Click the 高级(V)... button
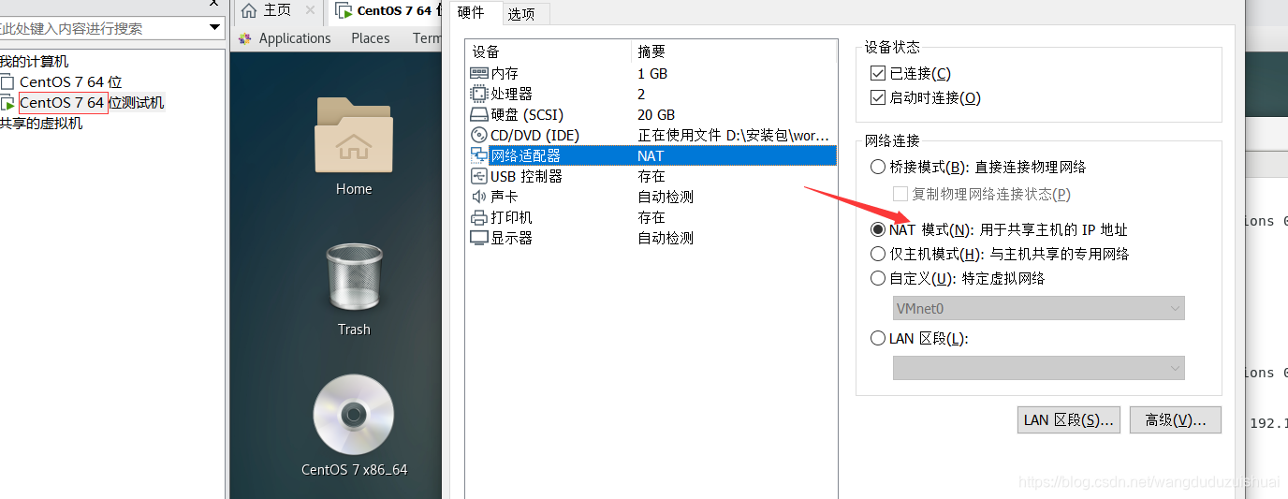Screen dimensions: 1288x499 pyautogui.click(x=1176, y=420)
